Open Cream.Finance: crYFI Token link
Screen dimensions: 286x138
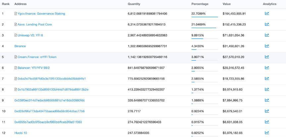tap(37, 57)
